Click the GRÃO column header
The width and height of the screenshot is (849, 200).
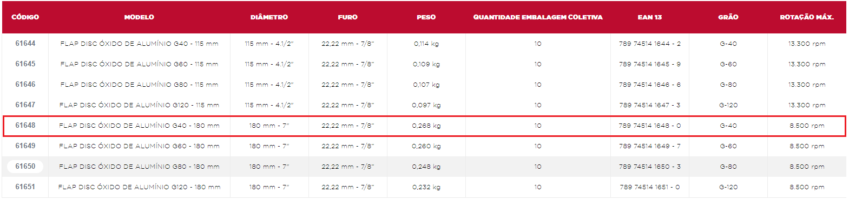728,17
